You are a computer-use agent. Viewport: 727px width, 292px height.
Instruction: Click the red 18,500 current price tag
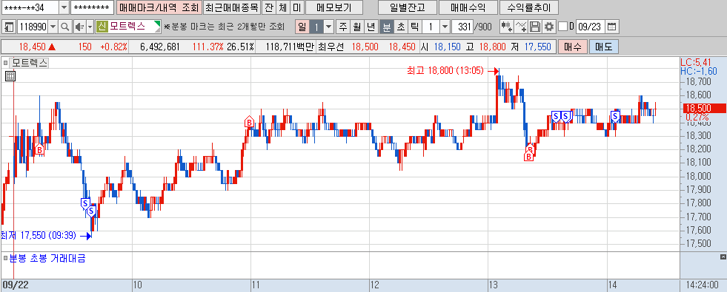704,108
